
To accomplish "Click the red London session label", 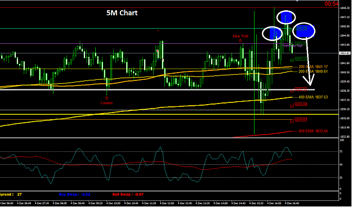I will pos(106,103).
